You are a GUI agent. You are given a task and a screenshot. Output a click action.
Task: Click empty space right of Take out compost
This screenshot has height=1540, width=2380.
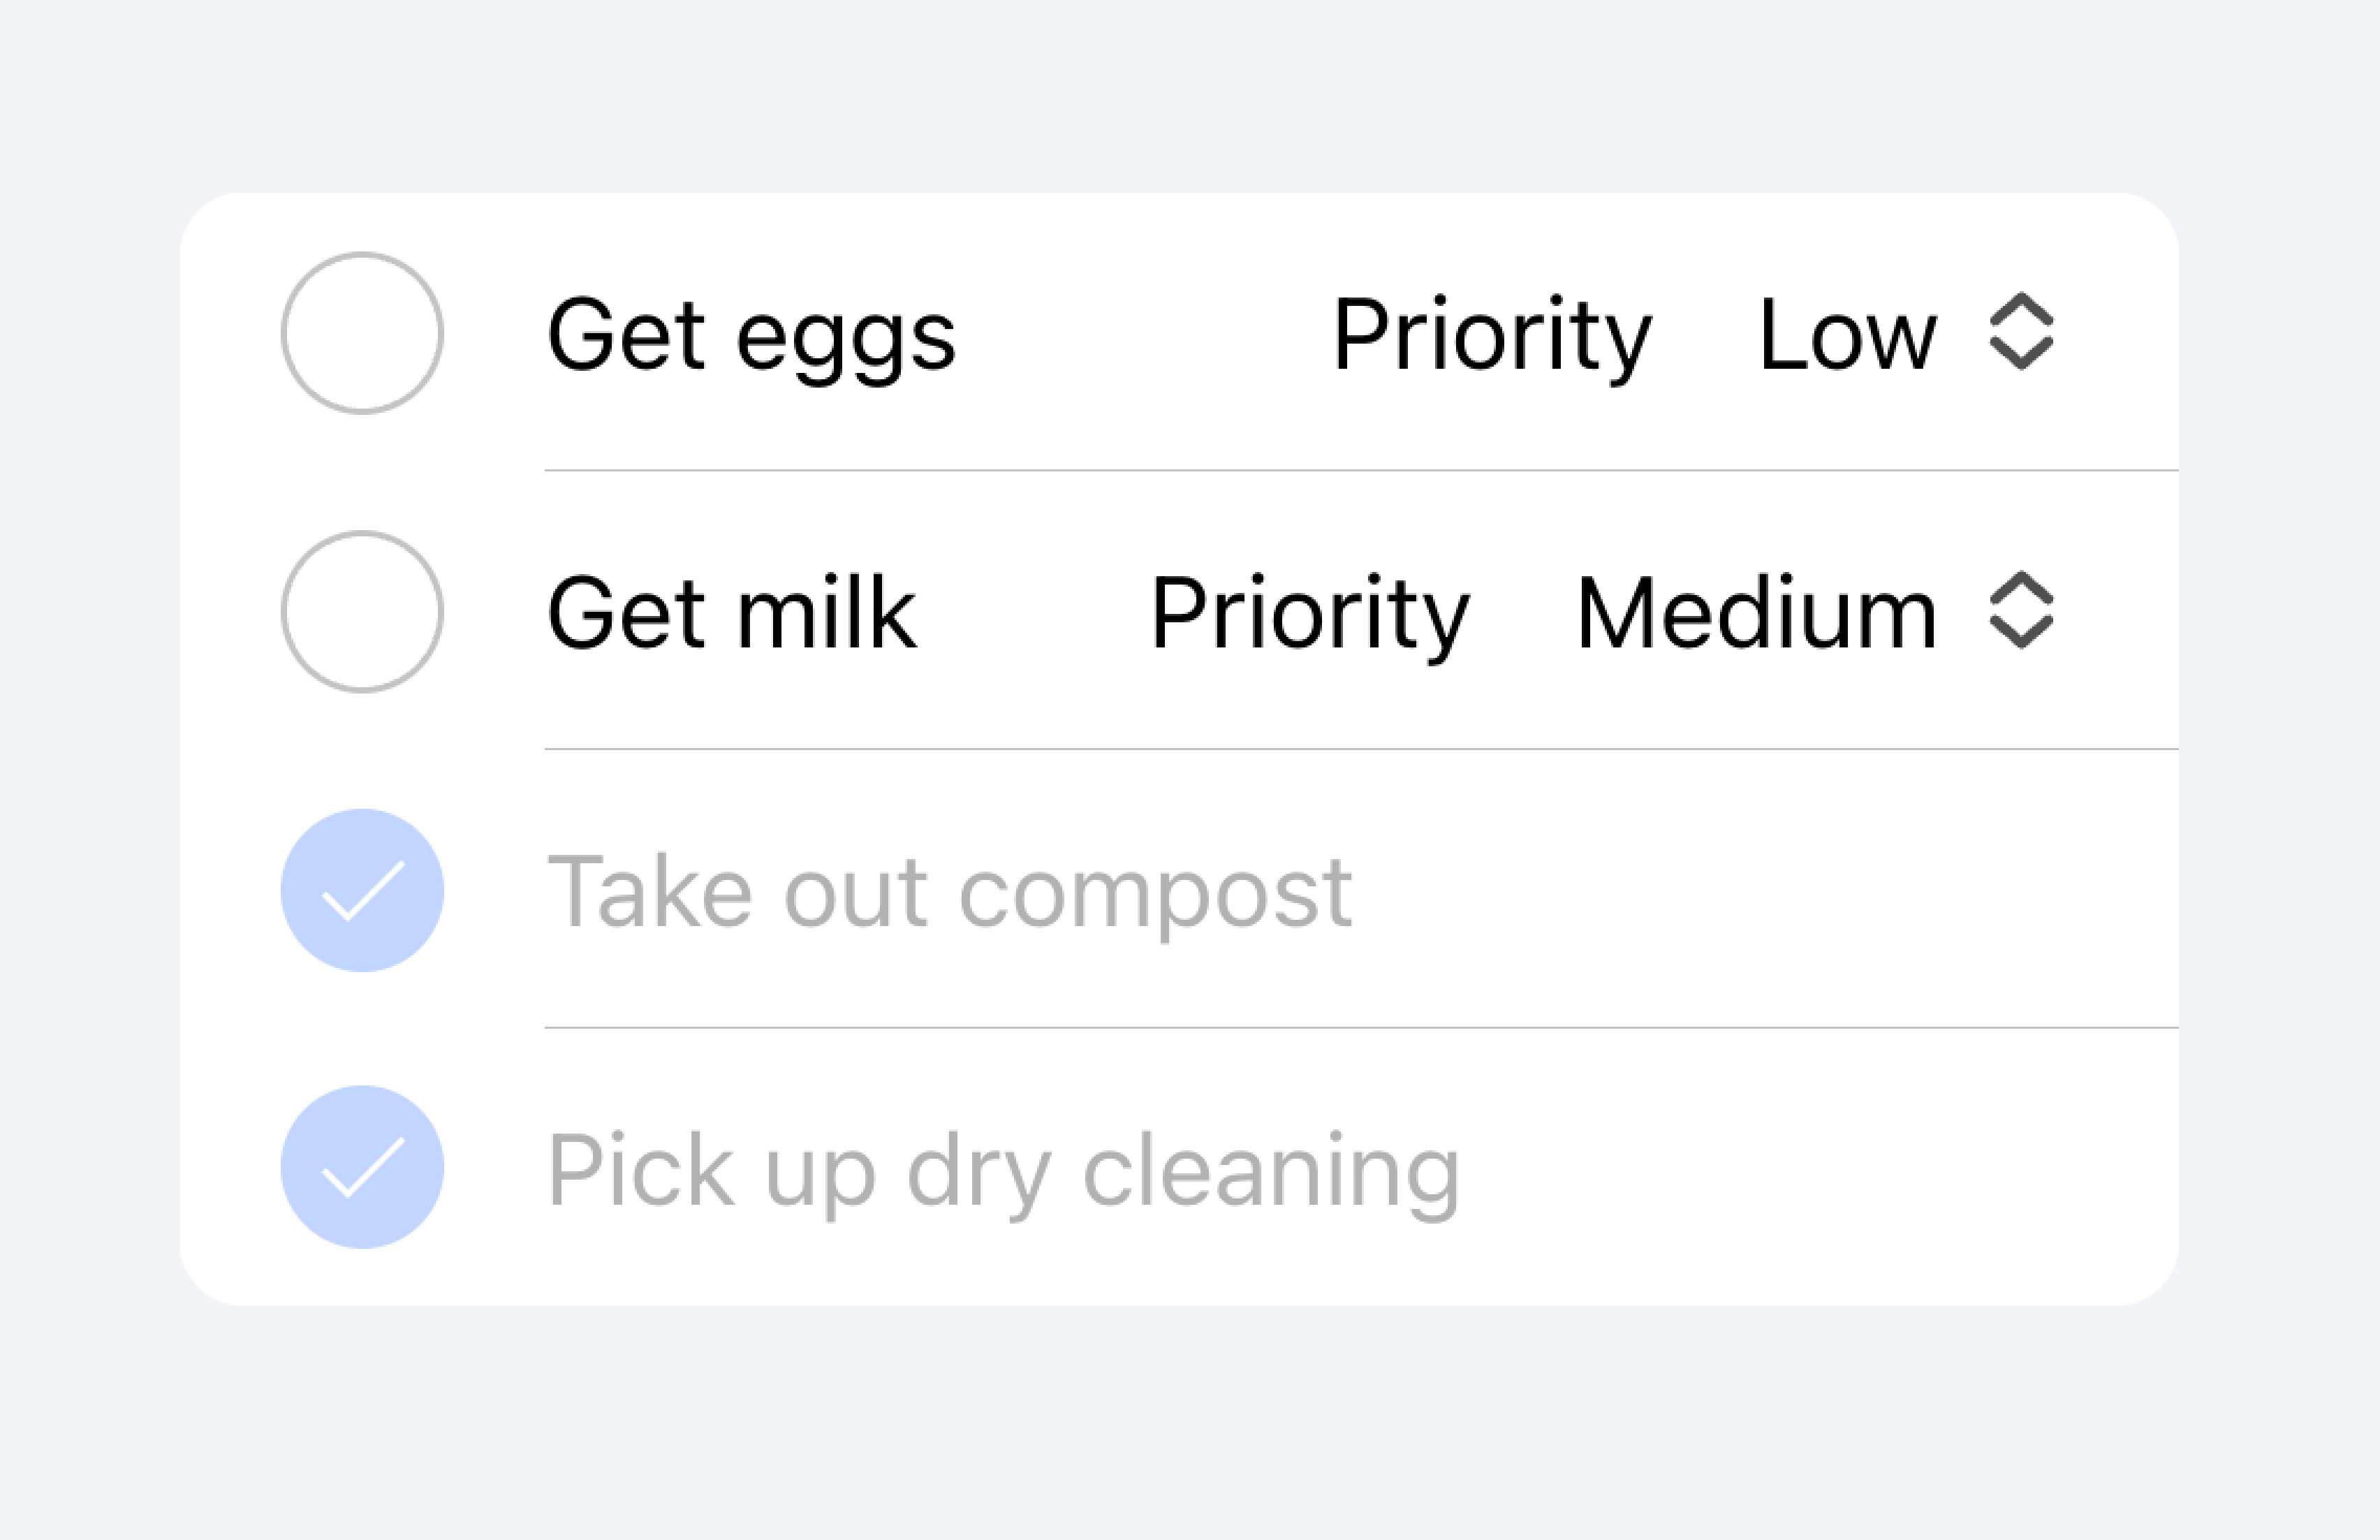[x=1760, y=890]
